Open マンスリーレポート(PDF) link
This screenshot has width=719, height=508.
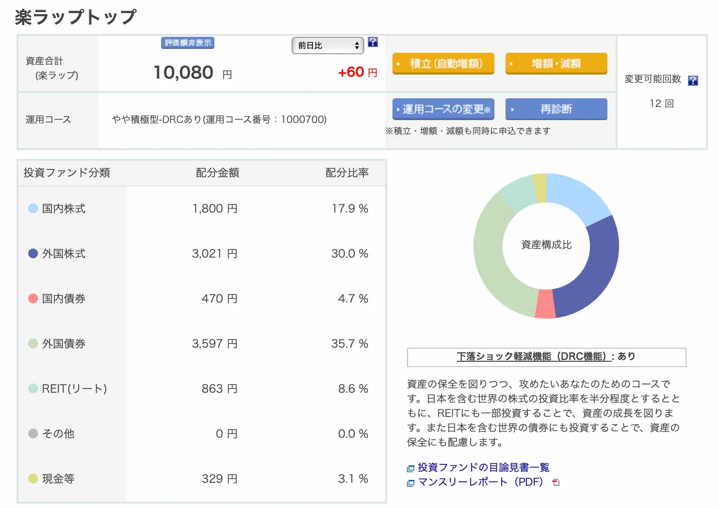click(x=480, y=482)
